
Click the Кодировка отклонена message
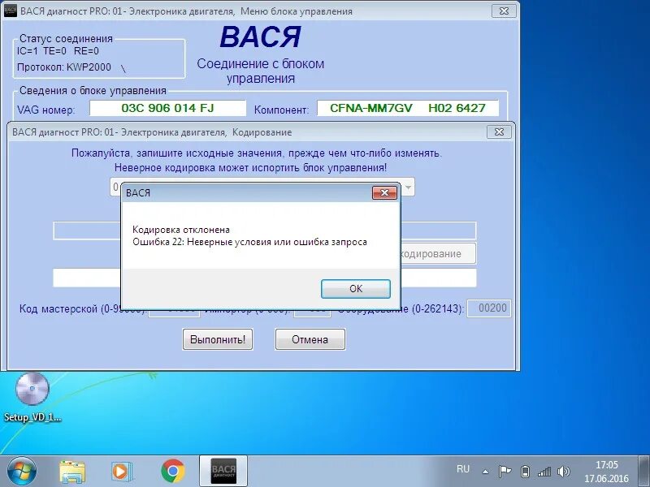tap(181, 230)
